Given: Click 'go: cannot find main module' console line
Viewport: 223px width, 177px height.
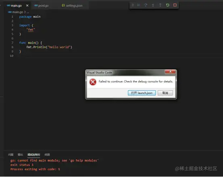Looking at the screenshot, I should click(54, 160).
